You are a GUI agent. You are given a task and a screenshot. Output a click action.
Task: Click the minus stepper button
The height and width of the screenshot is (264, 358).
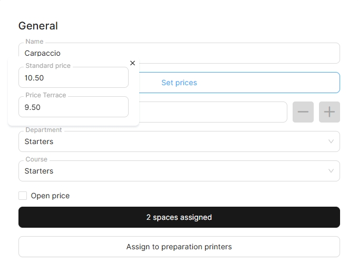coord(303,112)
